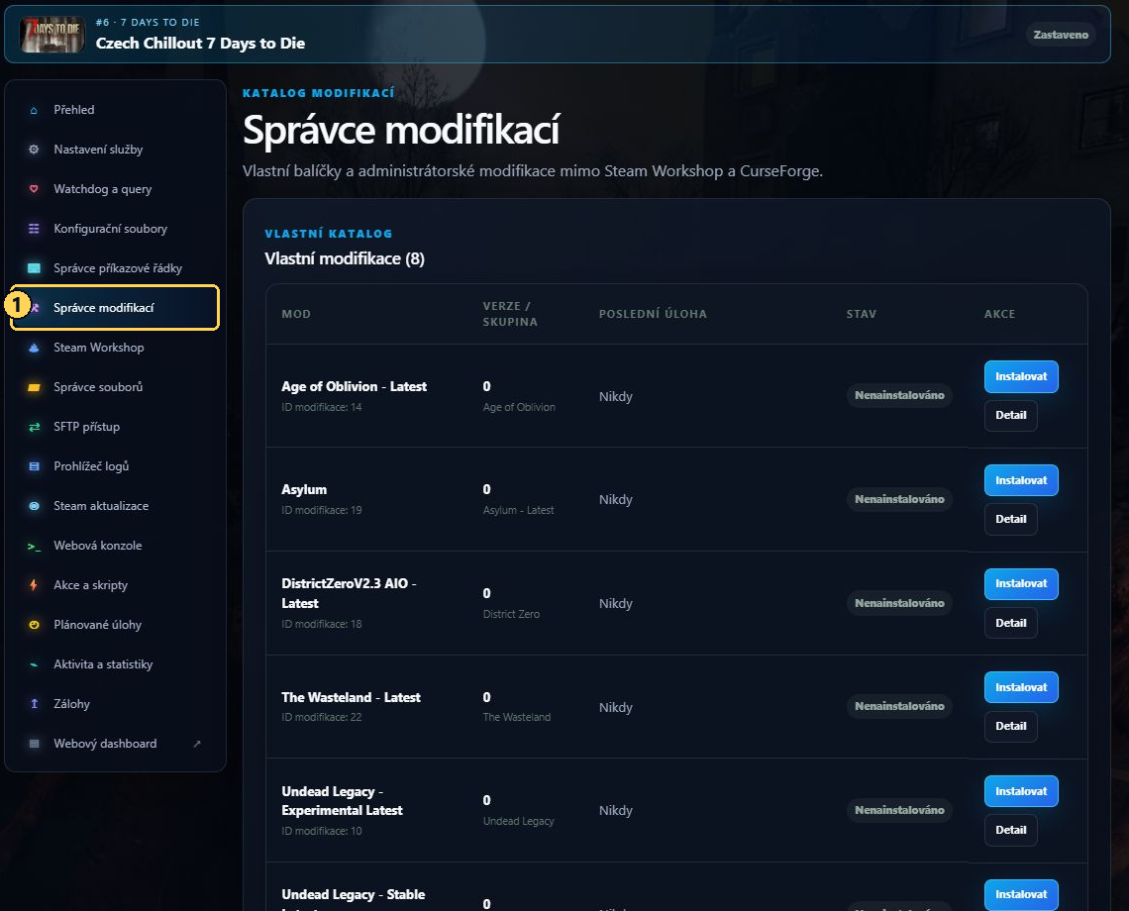1129x911 pixels.
Task: Click the District Zero group label
Action: tap(511, 614)
